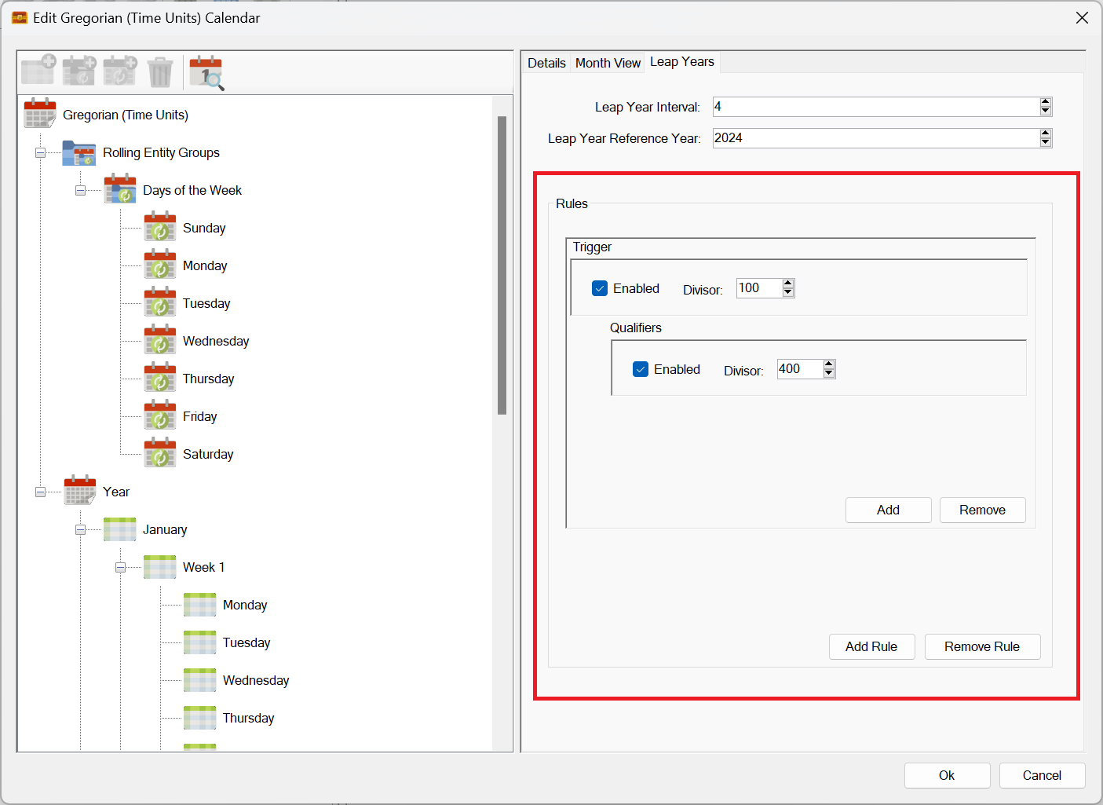Collapse the Week 1 tree node
The image size is (1103, 805).
pos(120,567)
